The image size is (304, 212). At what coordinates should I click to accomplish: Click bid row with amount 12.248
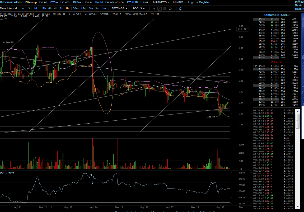pyautogui.click(x=275, y=102)
